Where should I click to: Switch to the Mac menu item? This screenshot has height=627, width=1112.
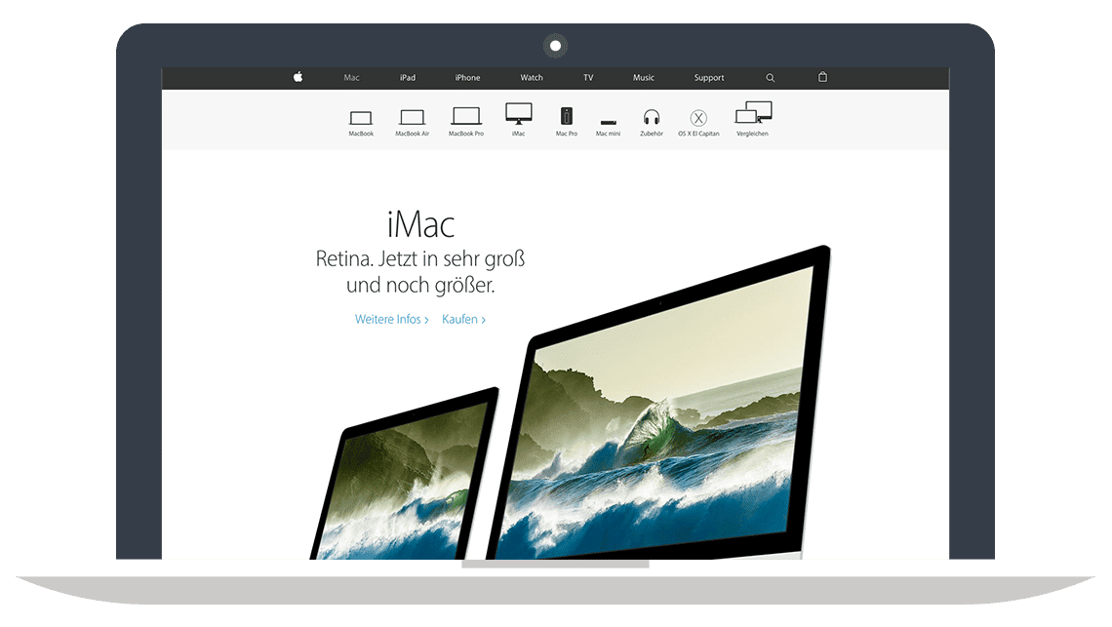point(352,78)
